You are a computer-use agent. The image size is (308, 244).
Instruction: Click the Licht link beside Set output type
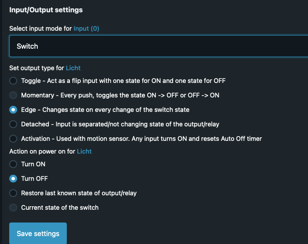click(x=73, y=68)
